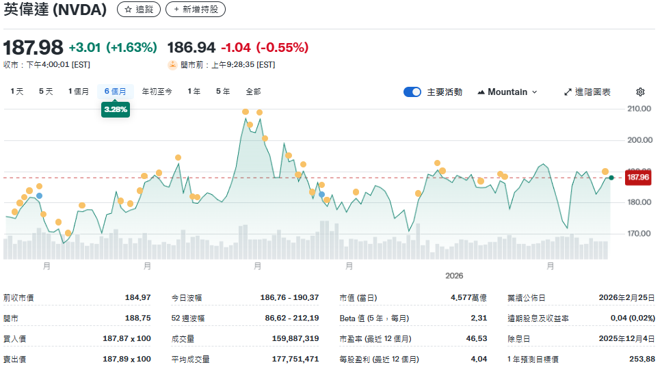Click the leftmost blue event marker on chart
Viewport: 662px width, 367px height.
[x=40, y=196]
